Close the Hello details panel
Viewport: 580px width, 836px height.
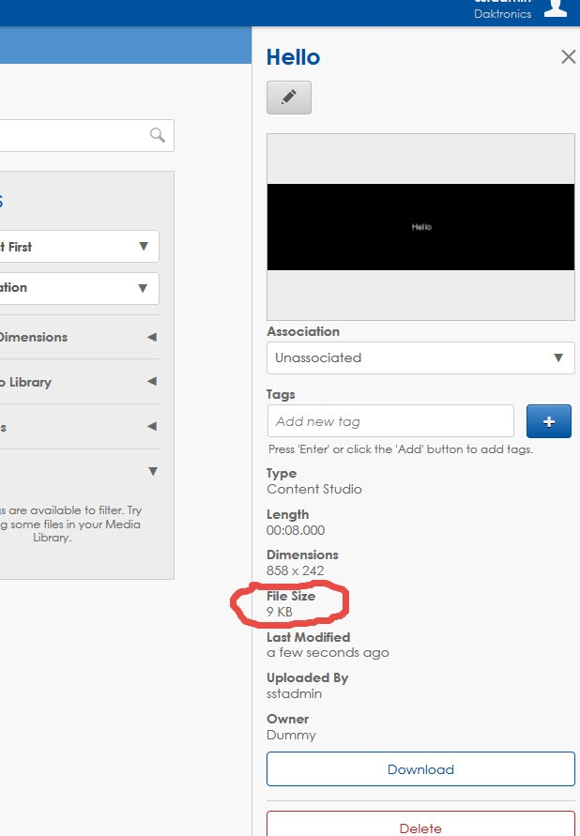pyautogui.click(x=568, y=57)
